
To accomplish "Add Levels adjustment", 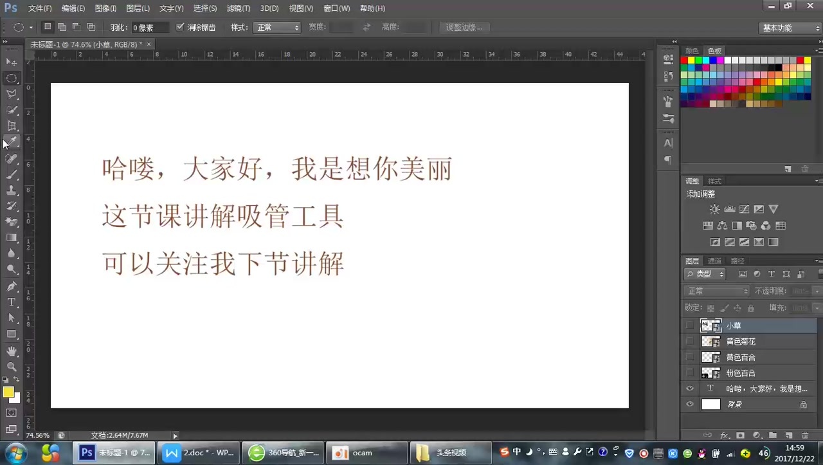I will [x=729, y=209].
